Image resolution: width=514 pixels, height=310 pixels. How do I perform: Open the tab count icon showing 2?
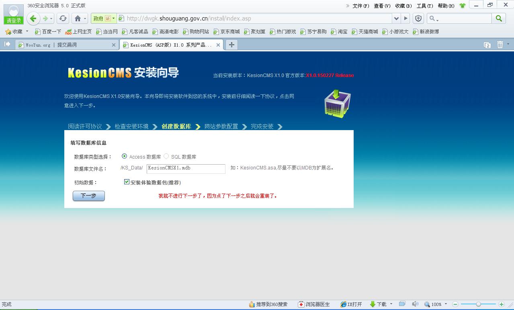click(x=487, y=45)
